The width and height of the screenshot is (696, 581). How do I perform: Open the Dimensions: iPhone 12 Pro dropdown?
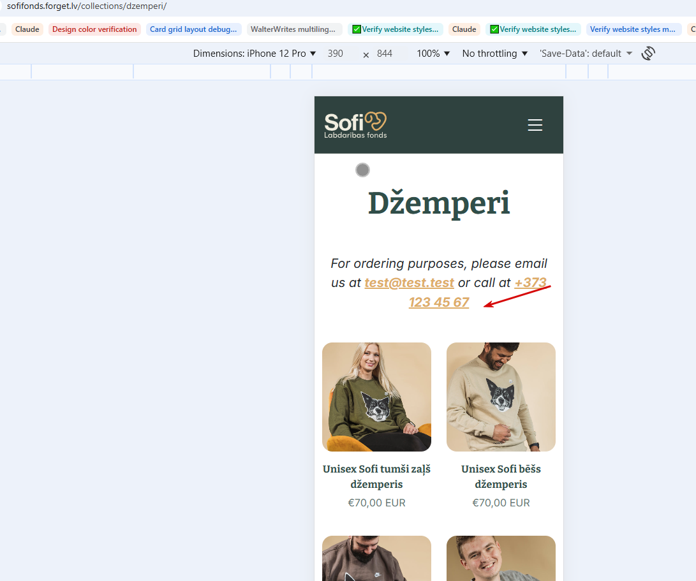255,54
